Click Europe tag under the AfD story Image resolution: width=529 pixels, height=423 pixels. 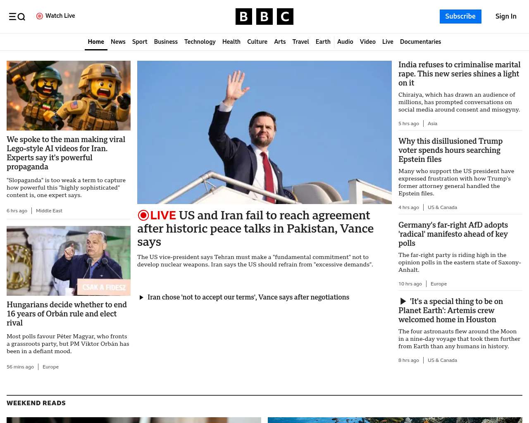click(x=438, y=284)
